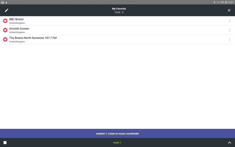Play The Breeze North Somerset 107.7 FM
Screen dimensions: 235x147
pyautogui.click(x=117, y=40)
